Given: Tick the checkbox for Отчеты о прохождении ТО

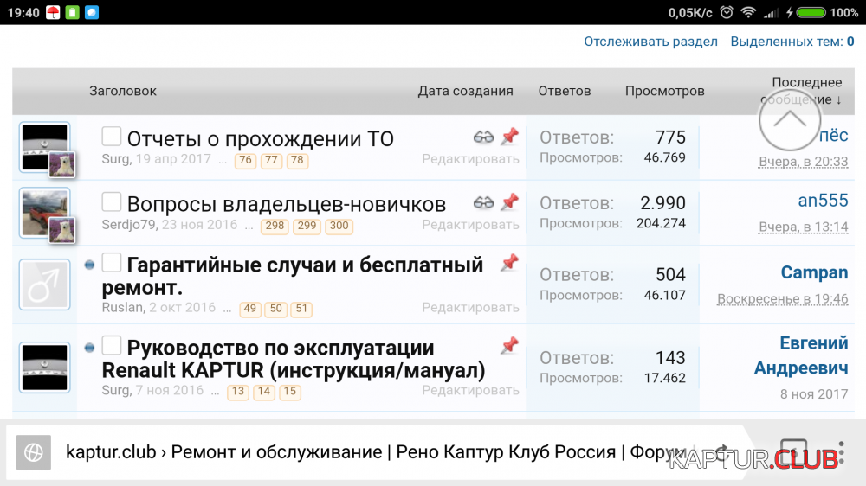Looking at the screenshot, I should coord(112,137).
